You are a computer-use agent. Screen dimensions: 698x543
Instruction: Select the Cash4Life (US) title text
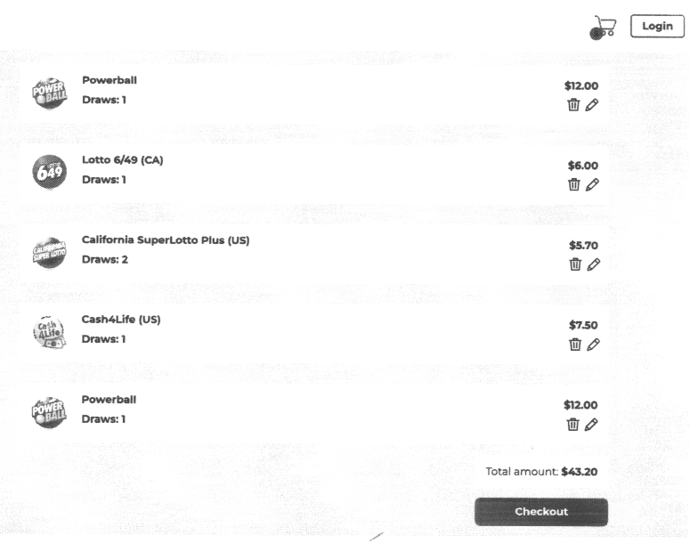click(120, 320)
